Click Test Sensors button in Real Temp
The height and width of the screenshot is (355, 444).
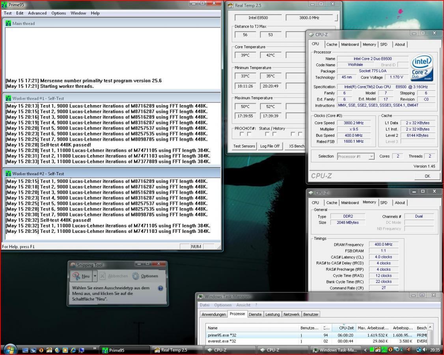[x=244, y=146]
